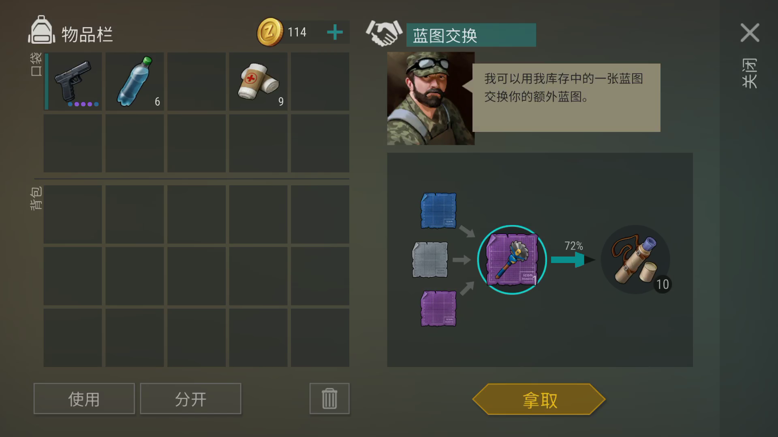Viewport: 778px width, 437px height.
Task: Tap the trader's portrait
Action: click(x=431, y=98)
